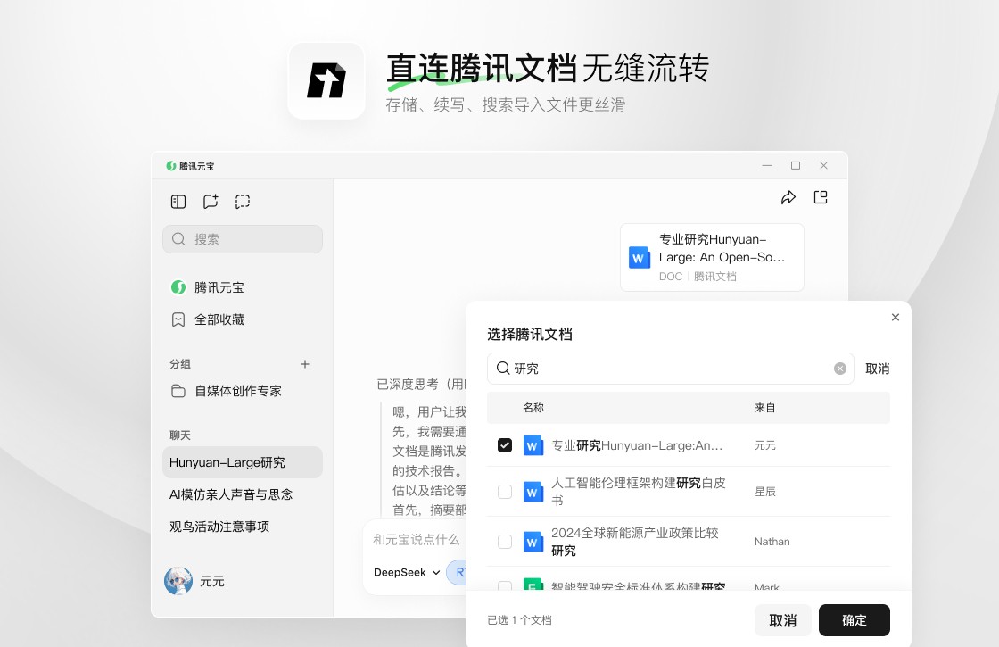999x647 pixels.
Task: Open the 自媒体创作专家 group folder
Action: 237,391
